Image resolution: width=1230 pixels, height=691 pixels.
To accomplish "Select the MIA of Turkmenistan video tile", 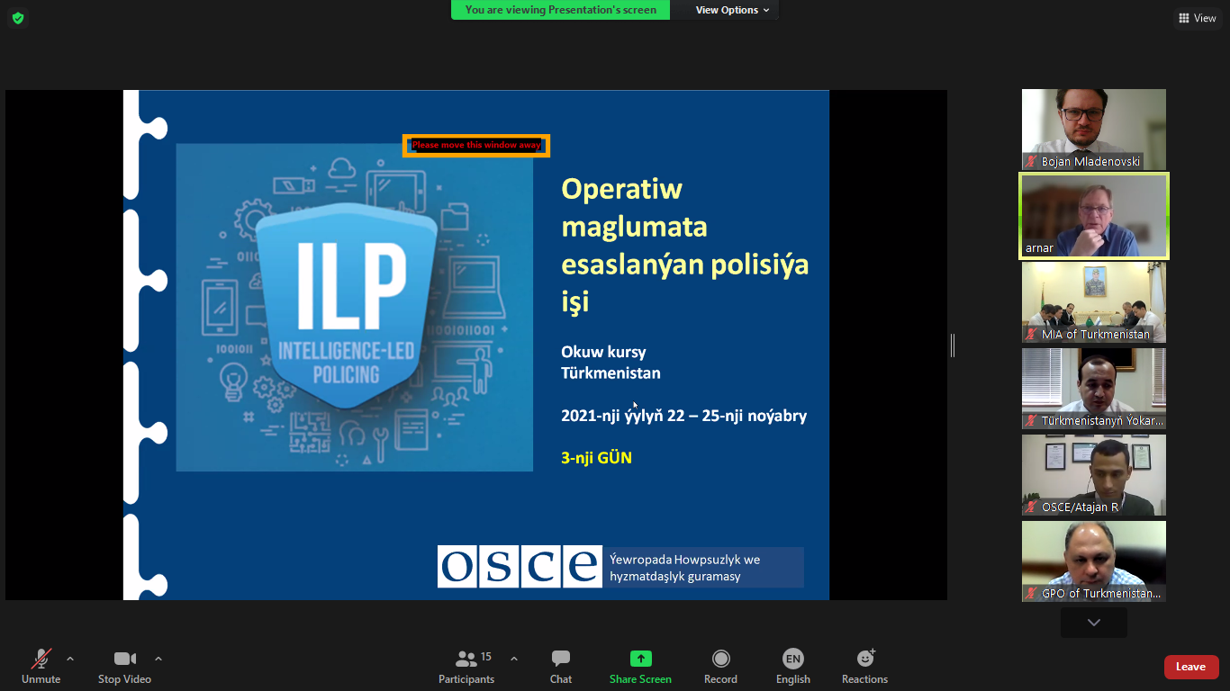I will tap(1093, 301).
